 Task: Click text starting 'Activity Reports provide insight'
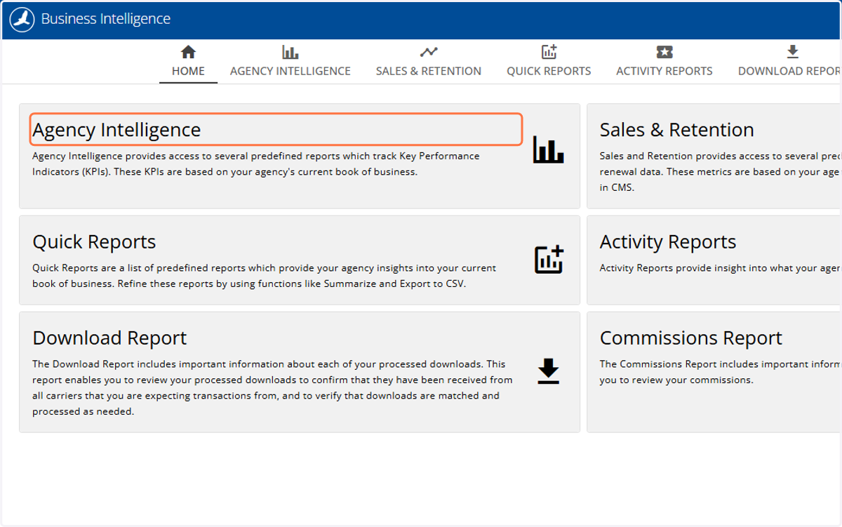click(720, 268)
